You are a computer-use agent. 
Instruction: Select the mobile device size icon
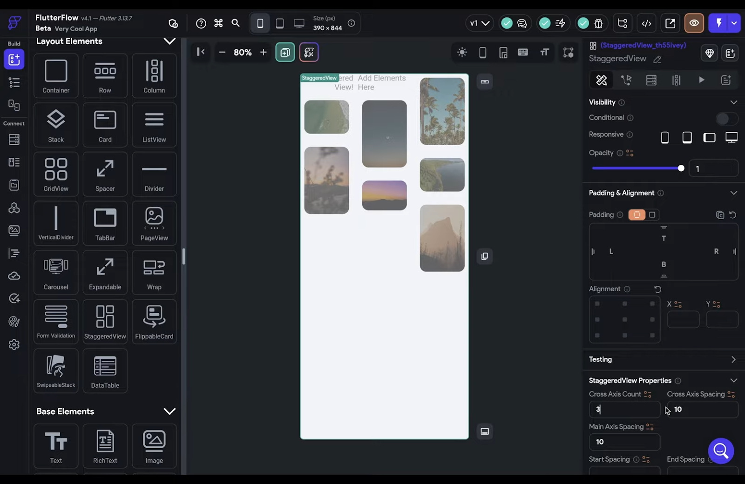point(260,23)
